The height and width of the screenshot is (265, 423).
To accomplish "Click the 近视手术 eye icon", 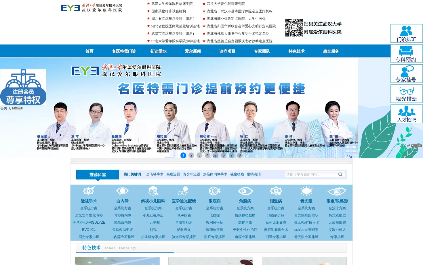I will (89, 191).
